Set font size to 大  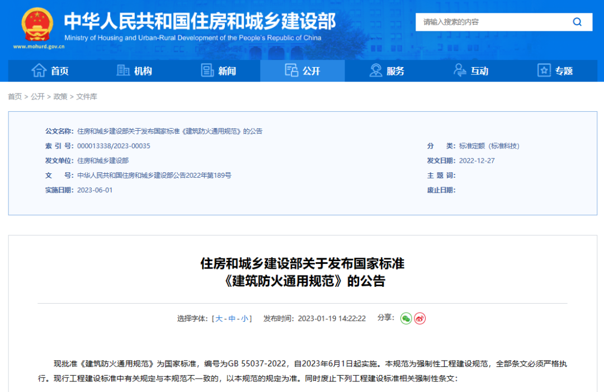220,318
